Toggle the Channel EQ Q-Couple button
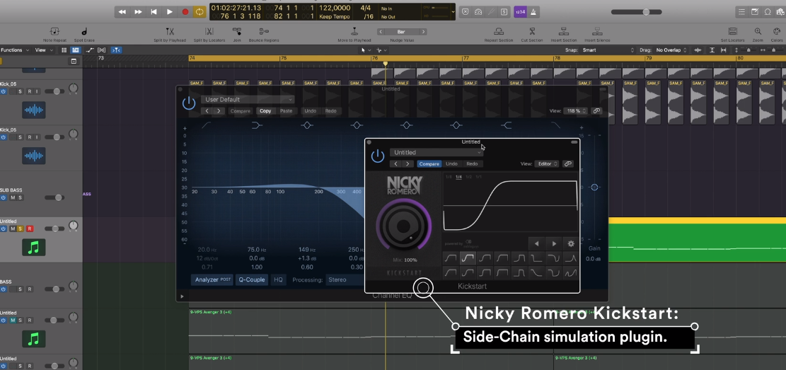786x370 pixels. (252, 279)
